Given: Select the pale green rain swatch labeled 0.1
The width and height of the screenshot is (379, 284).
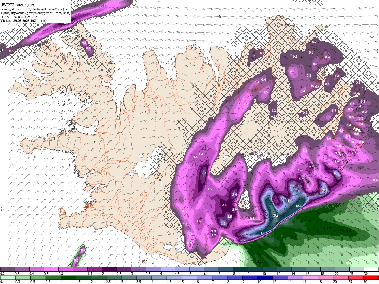Looking at the screenshot, I should pyautogui.click(x=7, y=277).
